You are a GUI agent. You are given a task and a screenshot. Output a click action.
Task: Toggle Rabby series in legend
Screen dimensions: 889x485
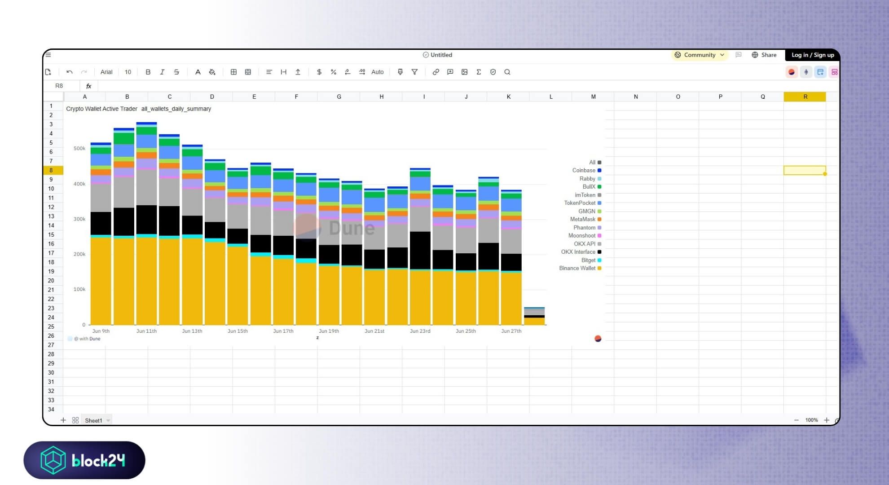point(590,179)
